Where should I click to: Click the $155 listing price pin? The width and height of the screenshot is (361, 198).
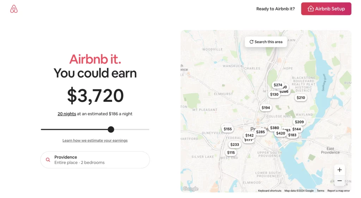(228, 129)
